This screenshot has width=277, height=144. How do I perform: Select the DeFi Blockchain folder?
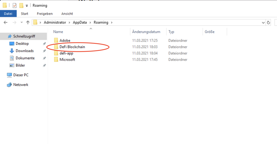[x=72, y=47]
